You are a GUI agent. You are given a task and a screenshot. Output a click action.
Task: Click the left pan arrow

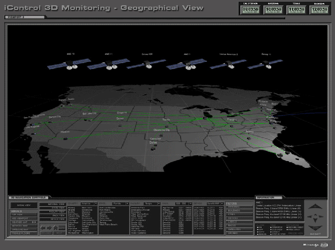click(x=309, y=217)
